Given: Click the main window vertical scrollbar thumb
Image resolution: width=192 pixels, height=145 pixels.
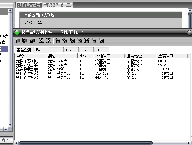Looking at the screenshot, I should point(190,20).
